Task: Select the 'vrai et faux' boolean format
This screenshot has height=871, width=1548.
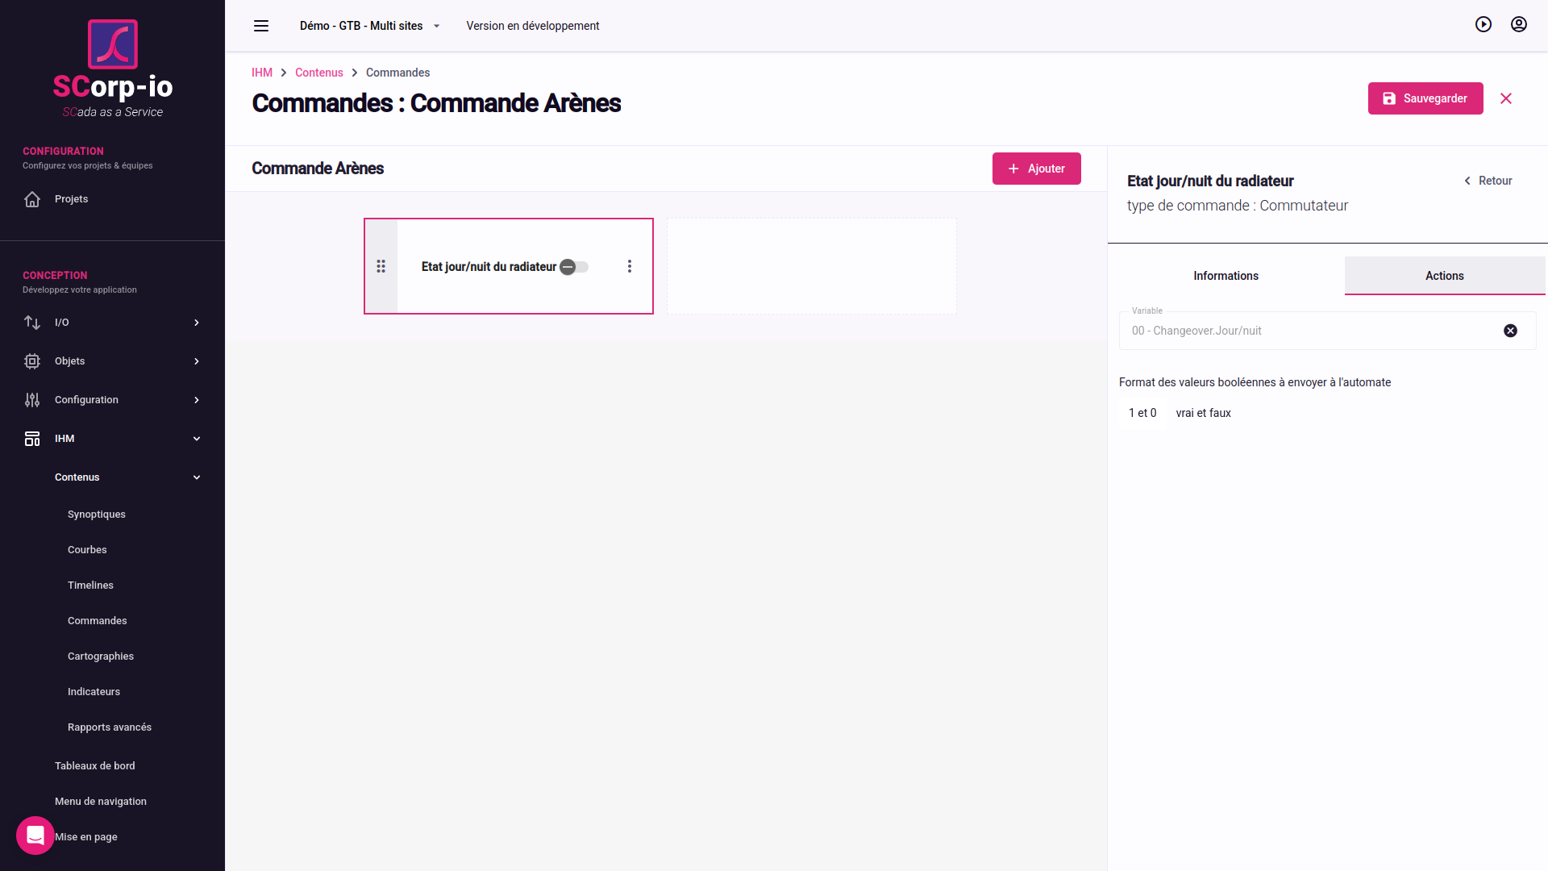Action: coord(1204,413)
